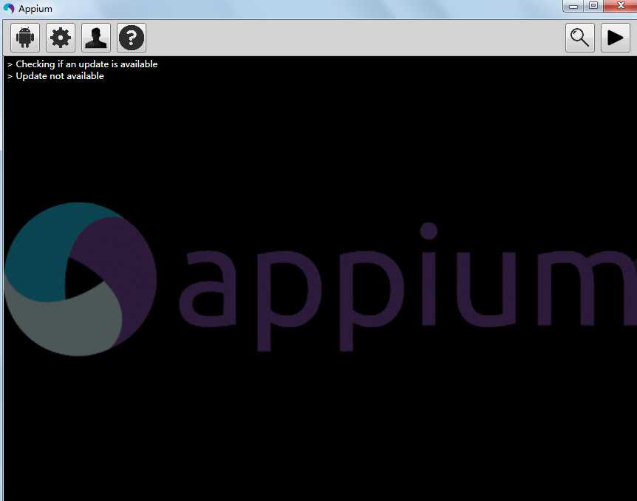Open Android Settings with the robot icon

[x=25, y=38]
